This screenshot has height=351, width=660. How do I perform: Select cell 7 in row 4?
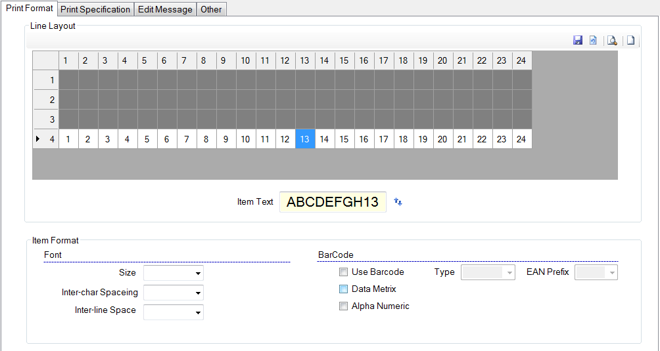(x=187, y=139)
